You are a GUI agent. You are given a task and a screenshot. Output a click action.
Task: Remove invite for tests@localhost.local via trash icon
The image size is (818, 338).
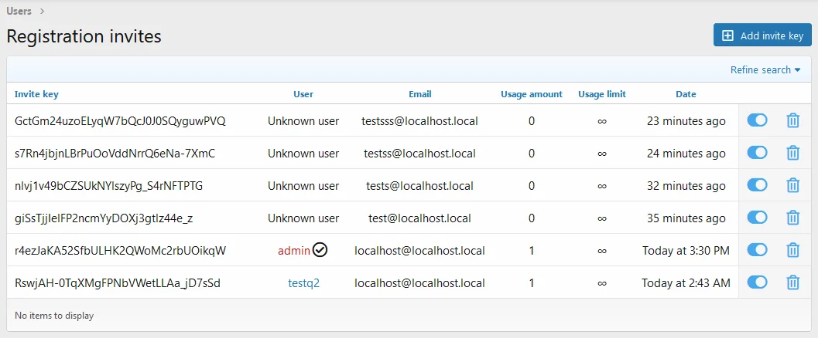[792, 186]
